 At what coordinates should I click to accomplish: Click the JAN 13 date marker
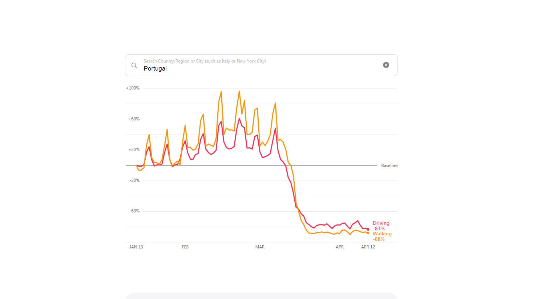point(136,247)
